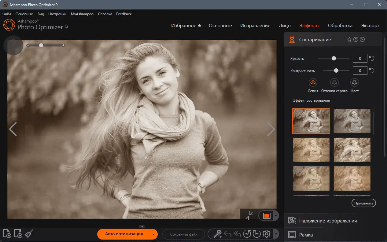Open the MyAshampoo menu

click(82, 14)
